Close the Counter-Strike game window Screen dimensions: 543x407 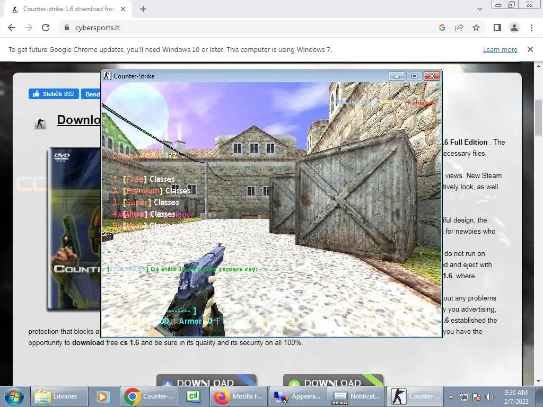[432, 76]
